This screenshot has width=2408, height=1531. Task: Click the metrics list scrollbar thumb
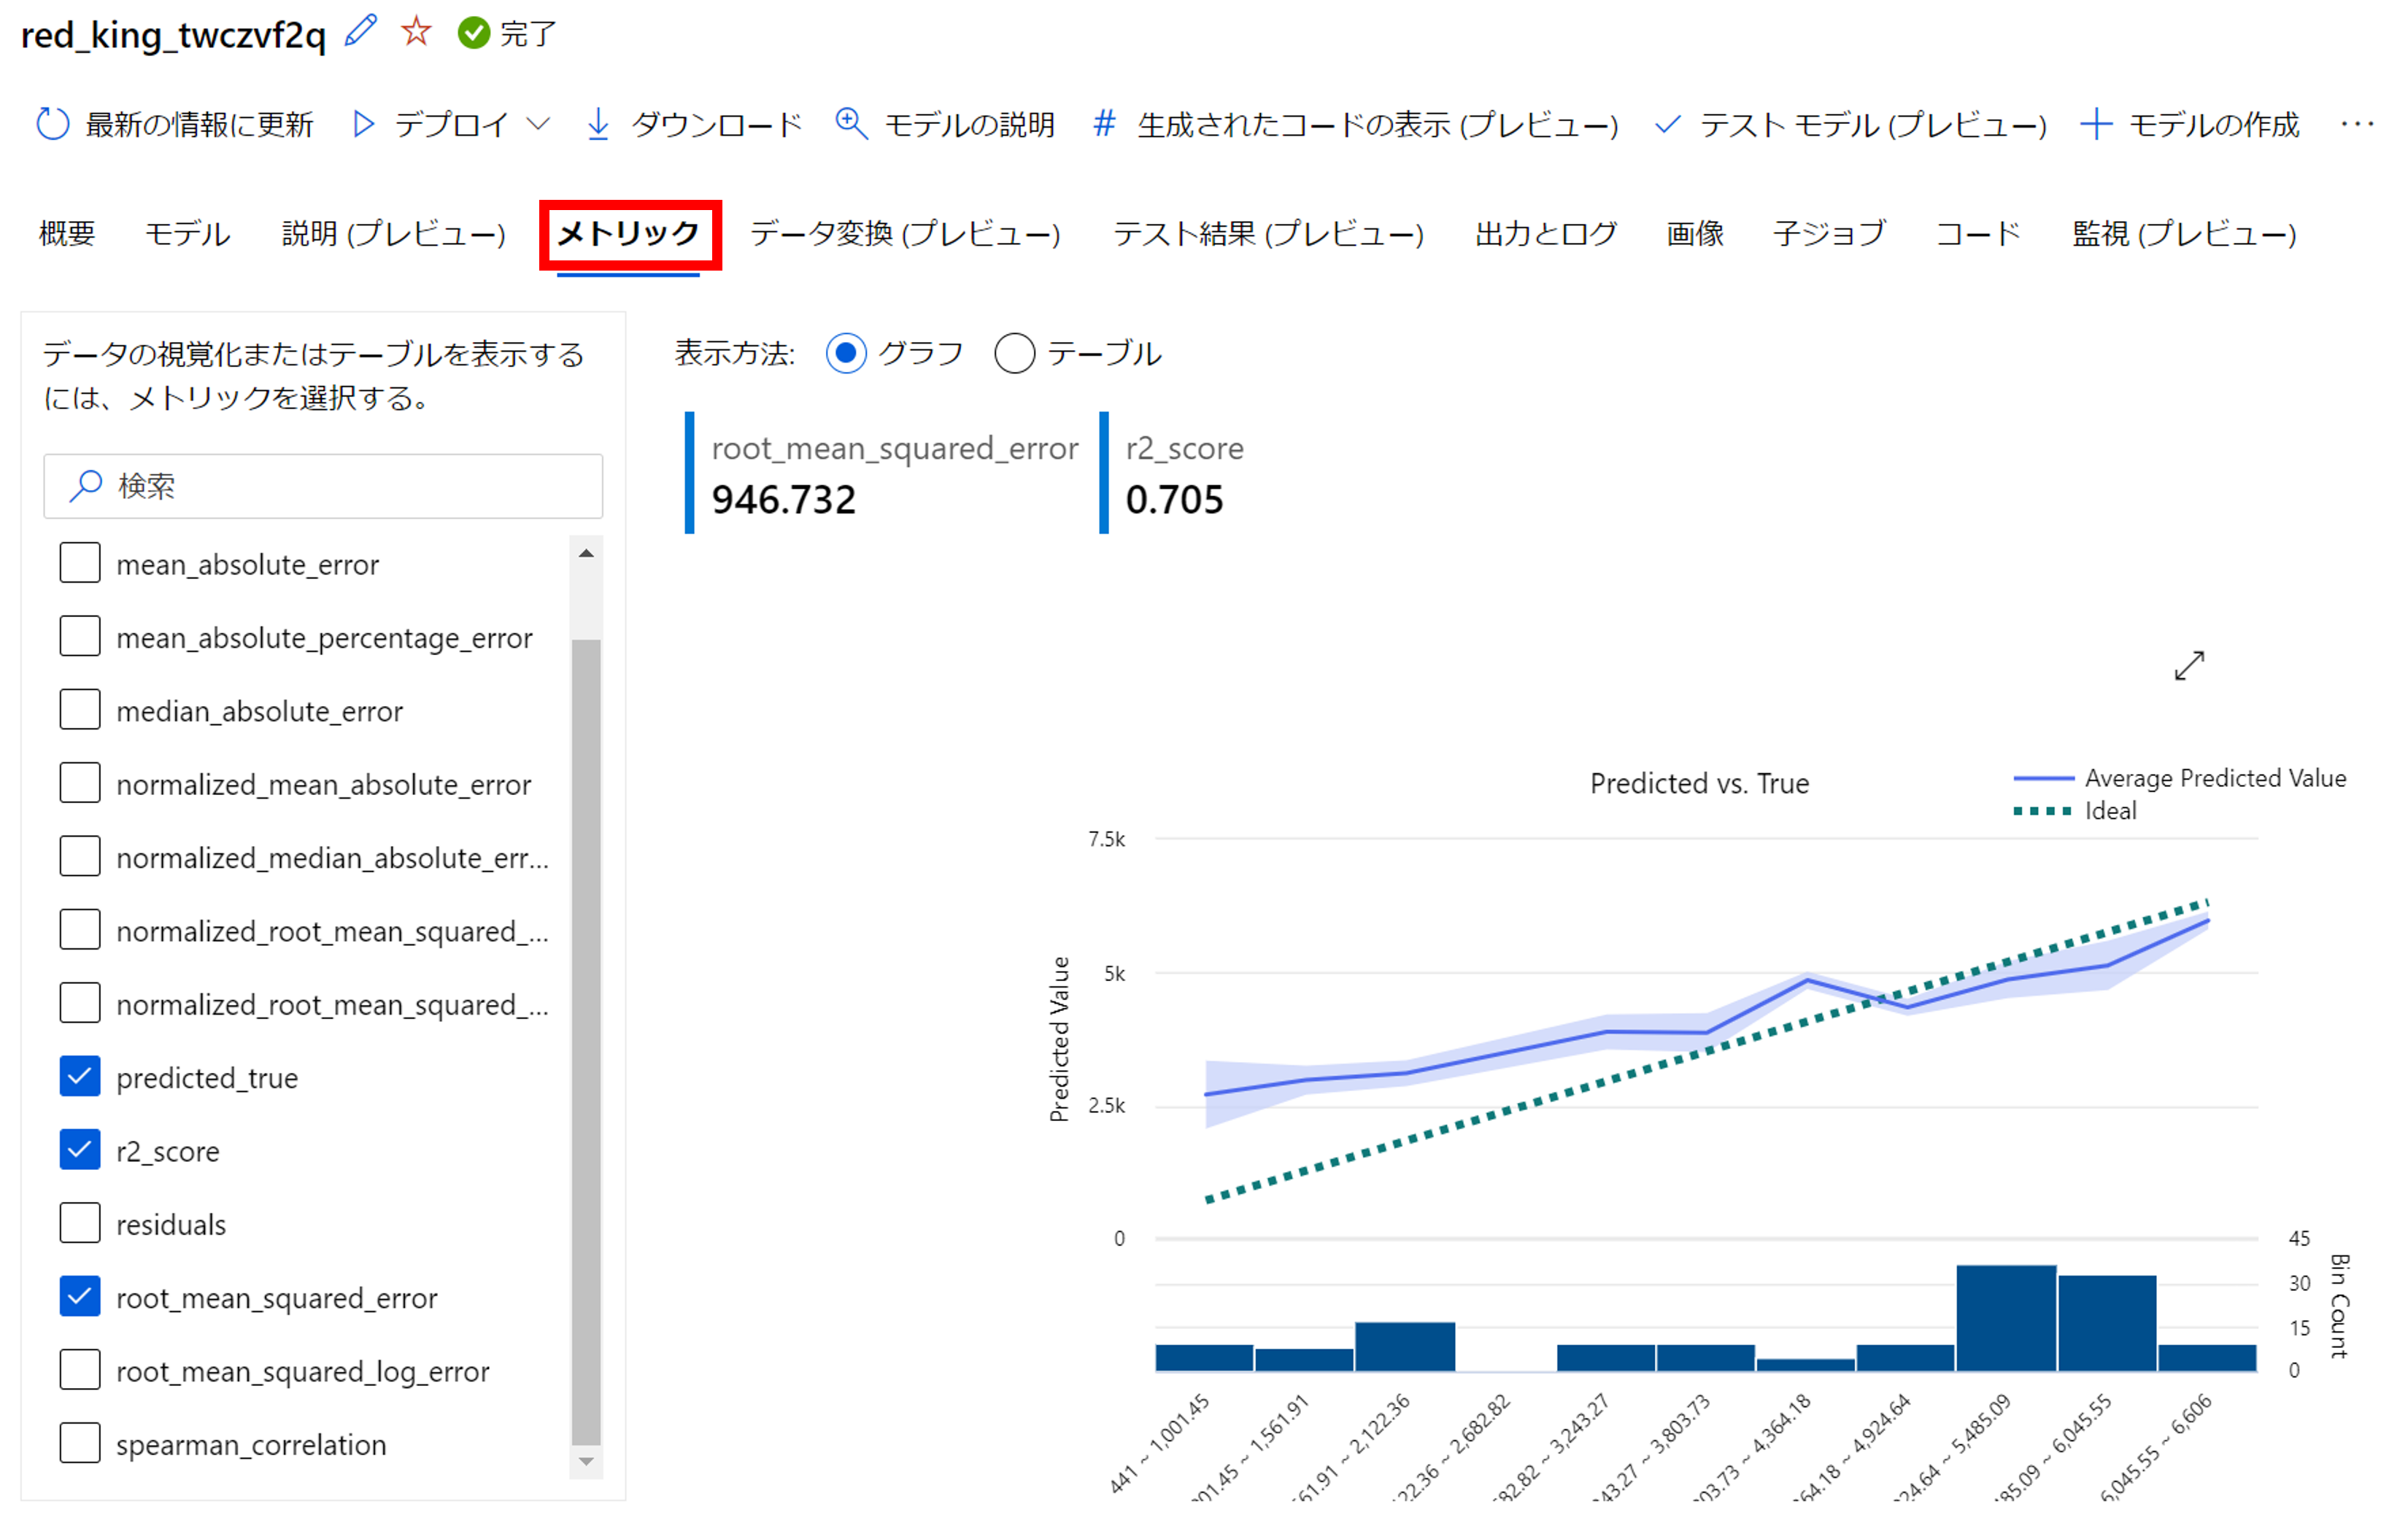[x=586, y=1039]
